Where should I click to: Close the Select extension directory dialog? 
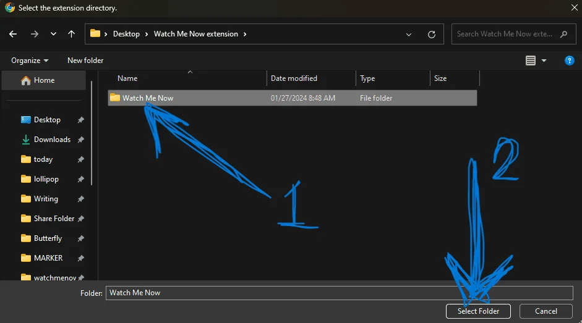(574, 7)
